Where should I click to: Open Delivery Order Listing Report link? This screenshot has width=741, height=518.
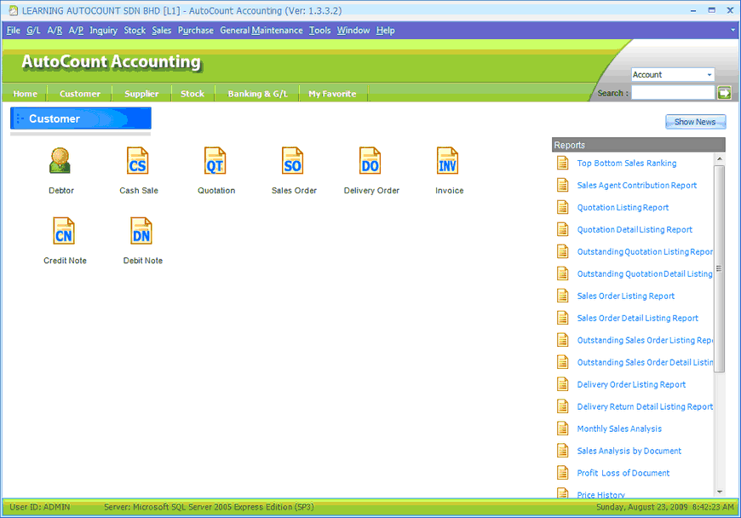(x=631, y=384)
